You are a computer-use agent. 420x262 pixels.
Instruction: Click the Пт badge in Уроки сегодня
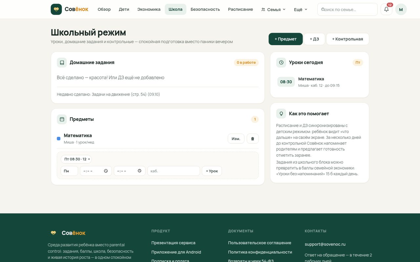[358, 63]
